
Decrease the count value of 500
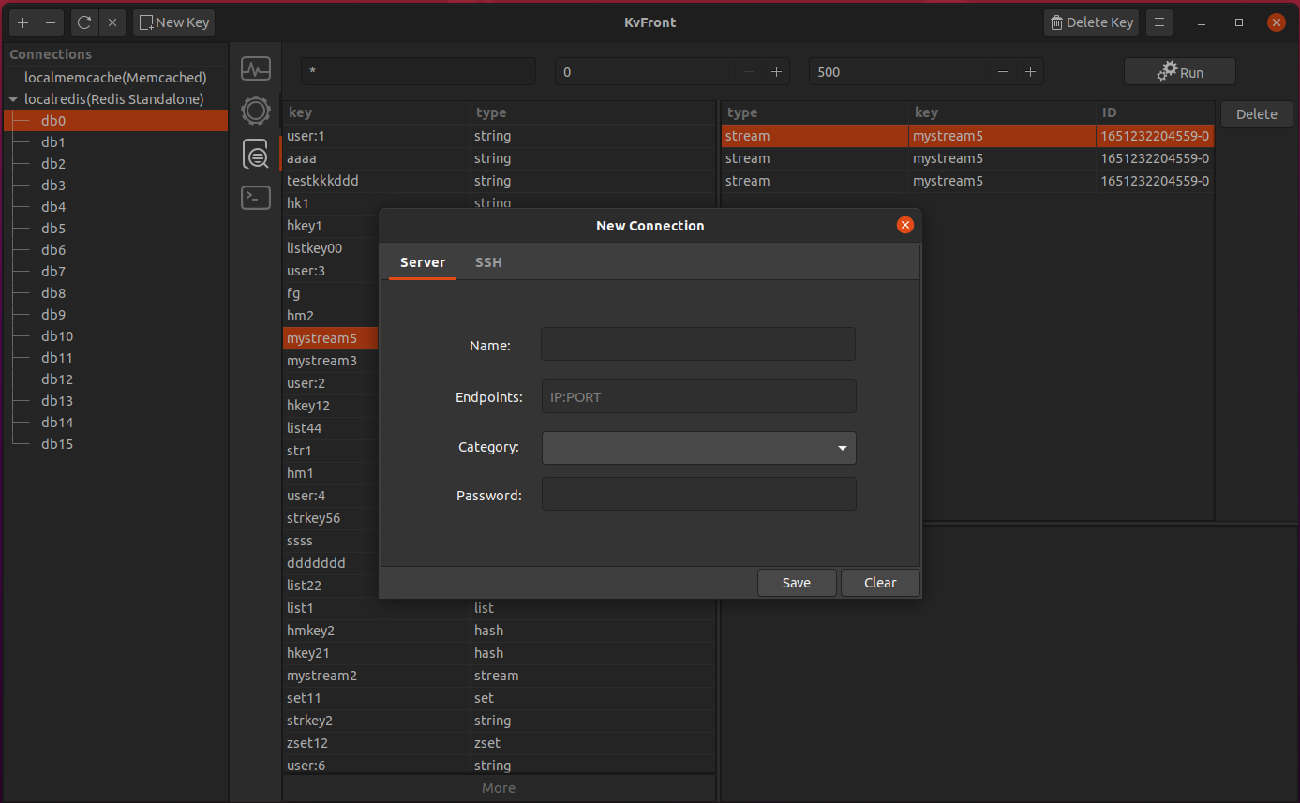[x=1003, y=72]
